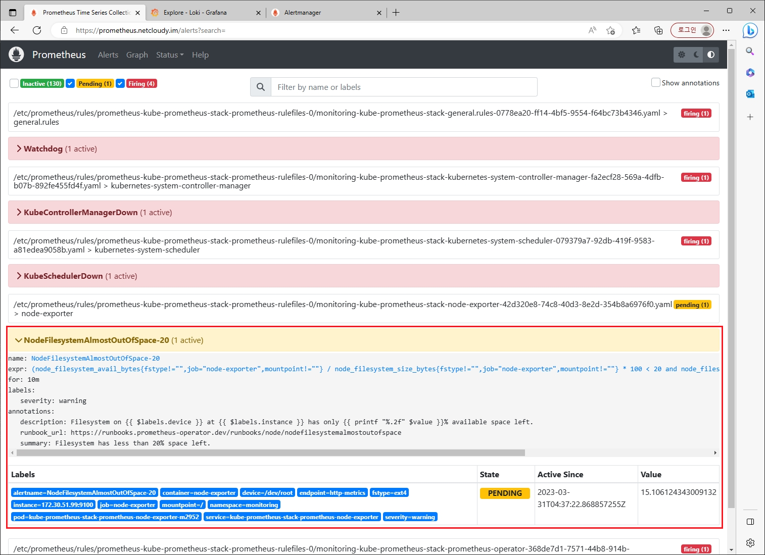Go back with the browser arrow

coord(15,30)
